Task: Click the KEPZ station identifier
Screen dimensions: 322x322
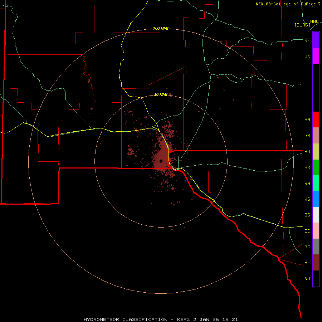Action: coord(184,319)
